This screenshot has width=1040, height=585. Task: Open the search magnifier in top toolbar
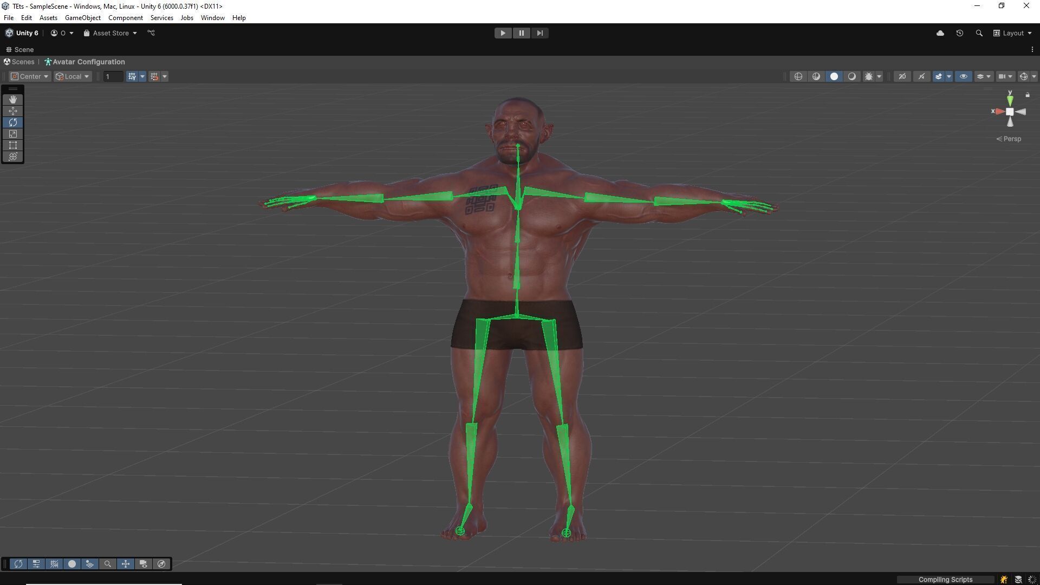979,33
